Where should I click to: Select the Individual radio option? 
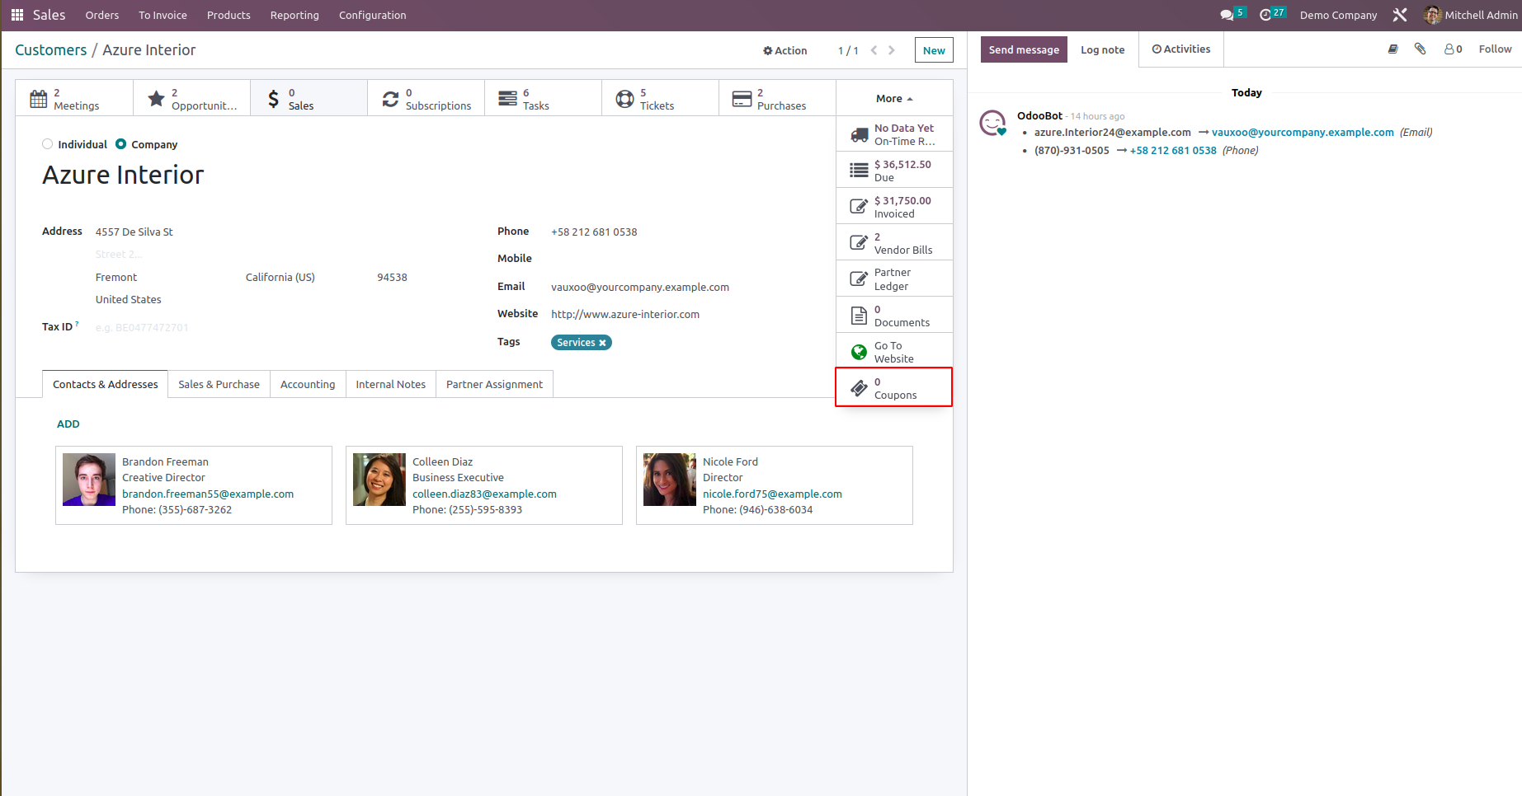pyautogui.click(x=48, y=144)
